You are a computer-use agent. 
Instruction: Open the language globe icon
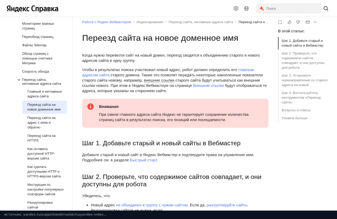[246, 8]
